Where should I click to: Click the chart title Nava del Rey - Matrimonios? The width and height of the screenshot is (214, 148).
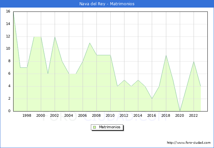[x=107, y=4]
